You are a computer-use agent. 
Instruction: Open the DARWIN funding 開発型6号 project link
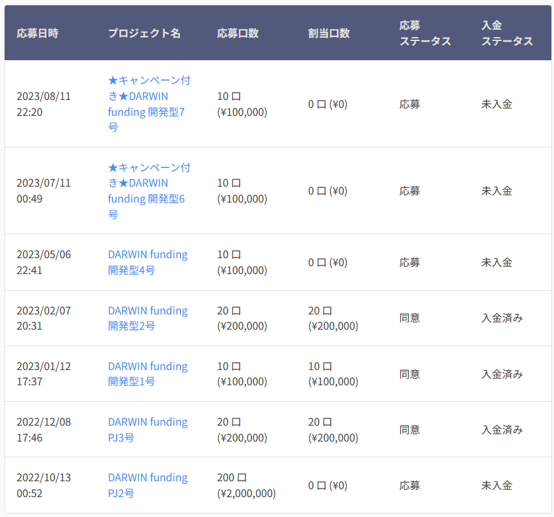(149, 191)
